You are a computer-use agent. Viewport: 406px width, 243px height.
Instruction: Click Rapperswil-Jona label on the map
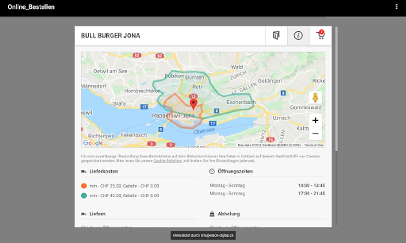(x=173, y=116)
